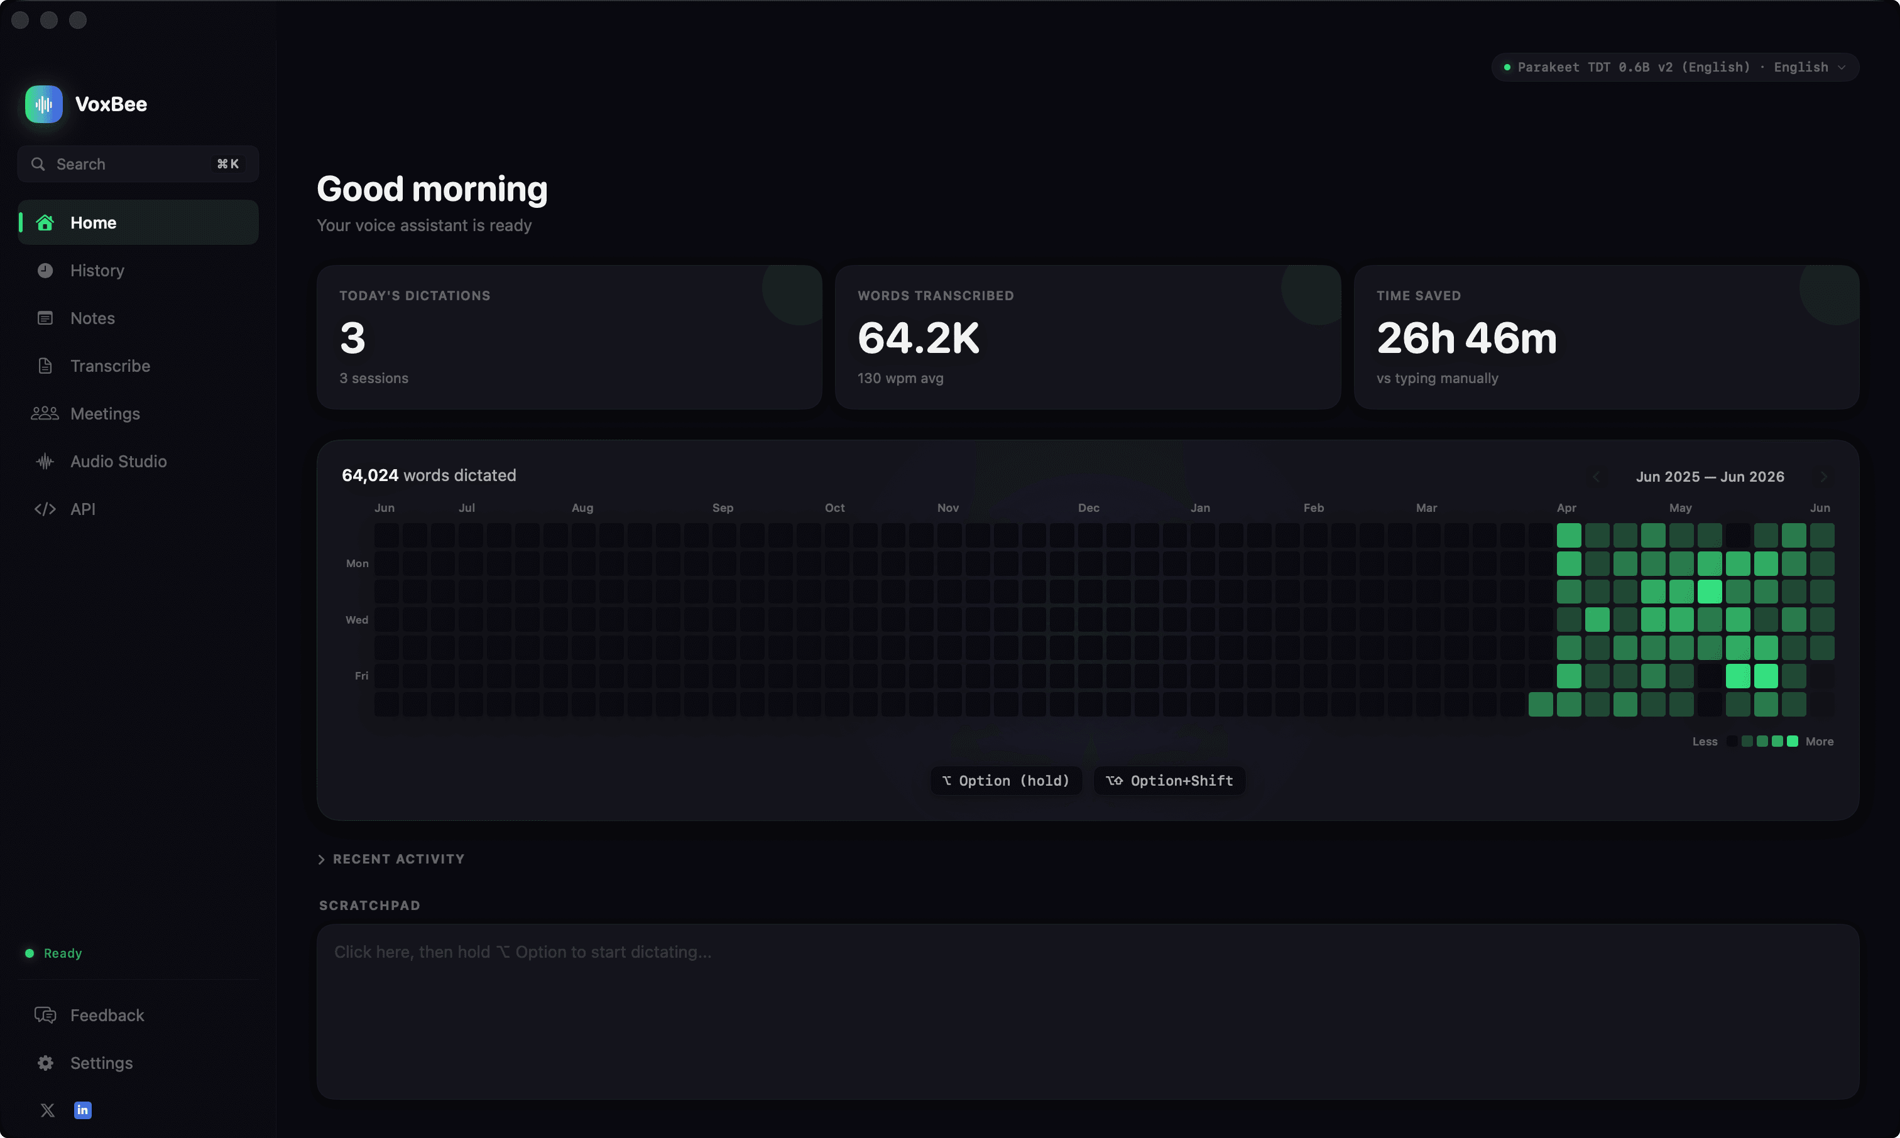This screenshot has width=1900, height=1138.
Task: Click the '3 sessions' text
Action: 374,378
